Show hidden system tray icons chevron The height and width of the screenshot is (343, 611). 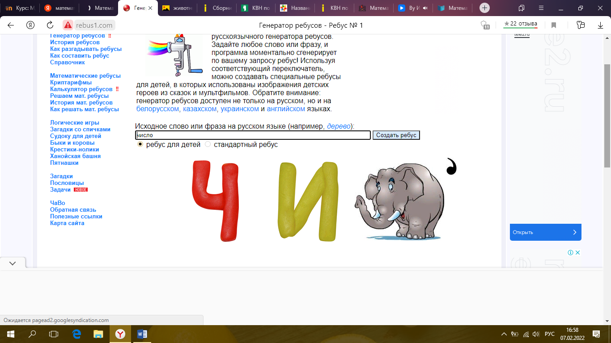504,334
